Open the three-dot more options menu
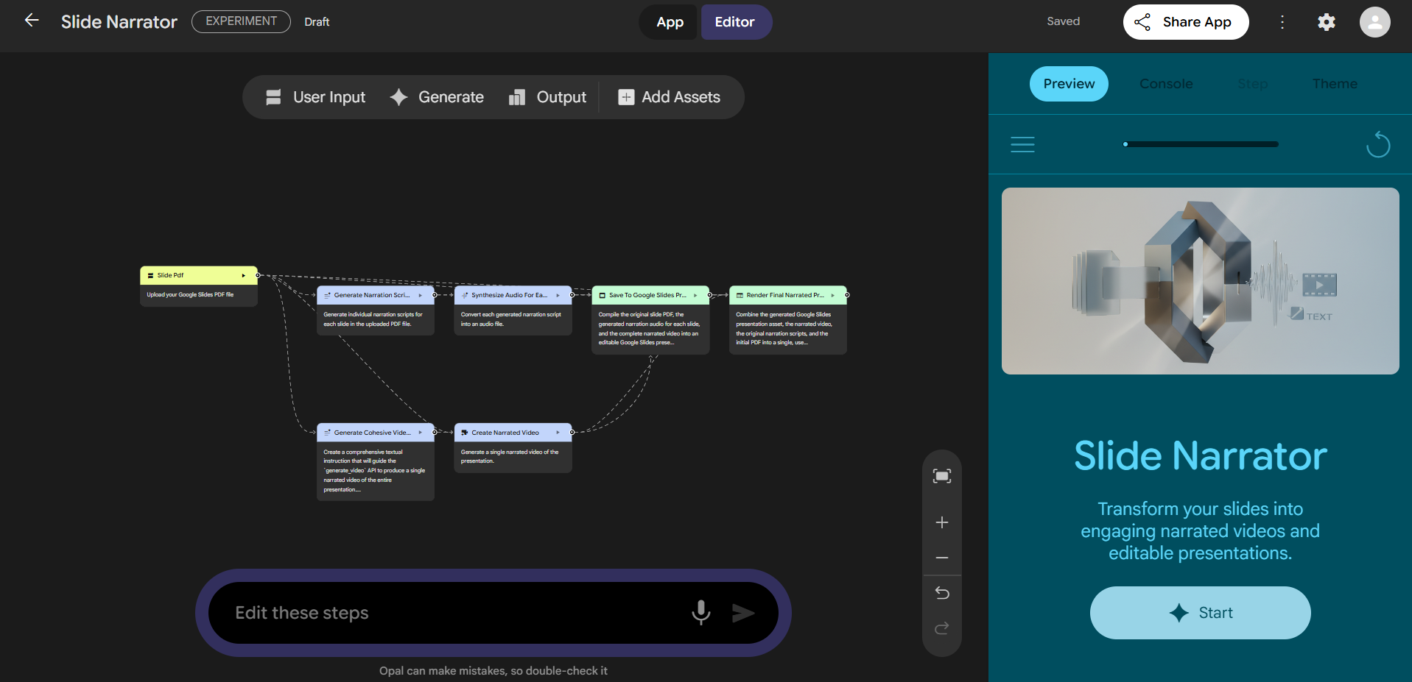This screenshot has height=682, width=1412. pyautogui.click(x=1282, y=22)
